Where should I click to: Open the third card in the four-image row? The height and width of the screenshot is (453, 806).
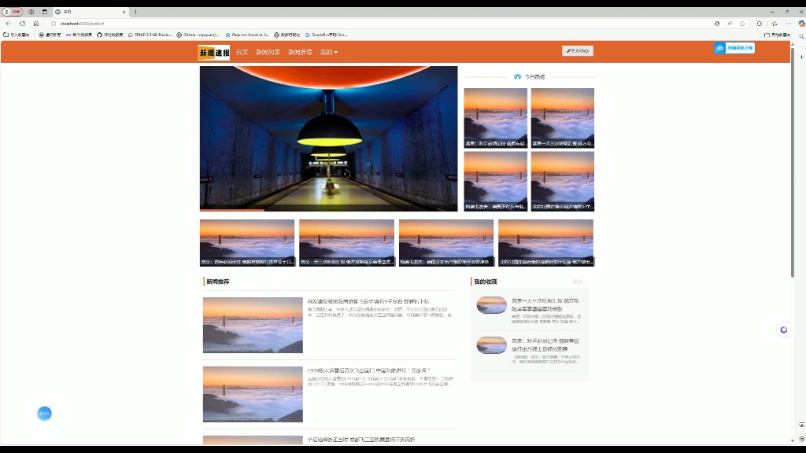tap(446, 243)
